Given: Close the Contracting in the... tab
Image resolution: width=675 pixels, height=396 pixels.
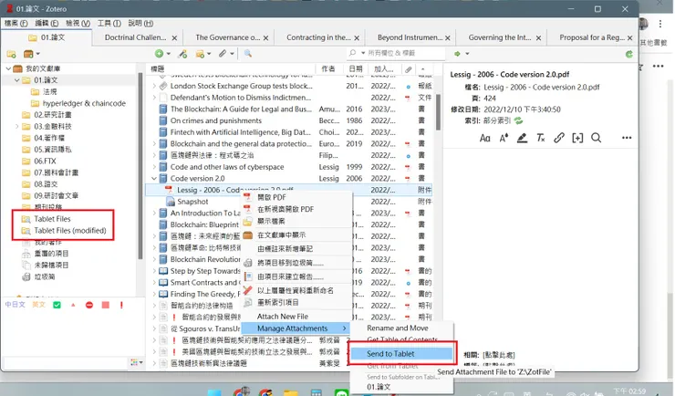Looking at the screenshot, I should [x=357, y=38].
